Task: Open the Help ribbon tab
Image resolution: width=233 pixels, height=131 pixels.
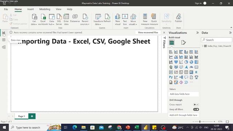Action: tap(70, 9)
